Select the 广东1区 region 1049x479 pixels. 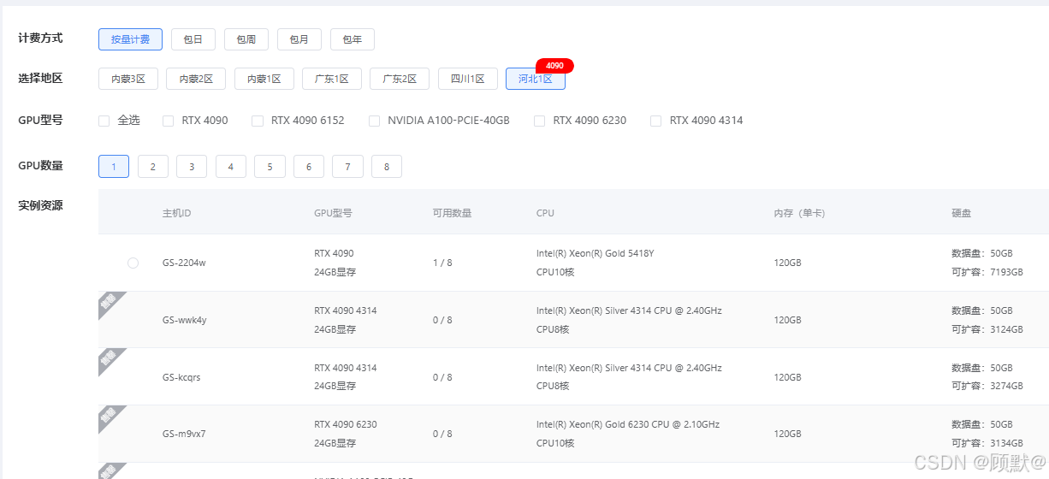pos(331,79)
